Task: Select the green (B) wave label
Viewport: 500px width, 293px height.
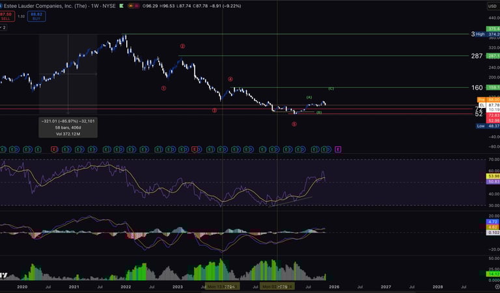Action: tap(319, 112)
